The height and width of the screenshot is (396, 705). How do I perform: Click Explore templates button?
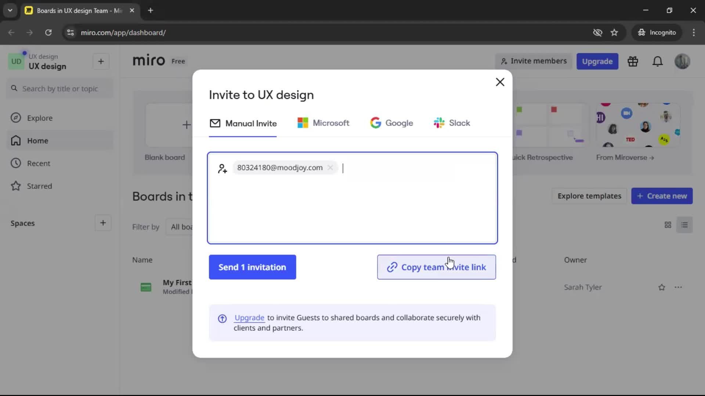tap(589, 196)
